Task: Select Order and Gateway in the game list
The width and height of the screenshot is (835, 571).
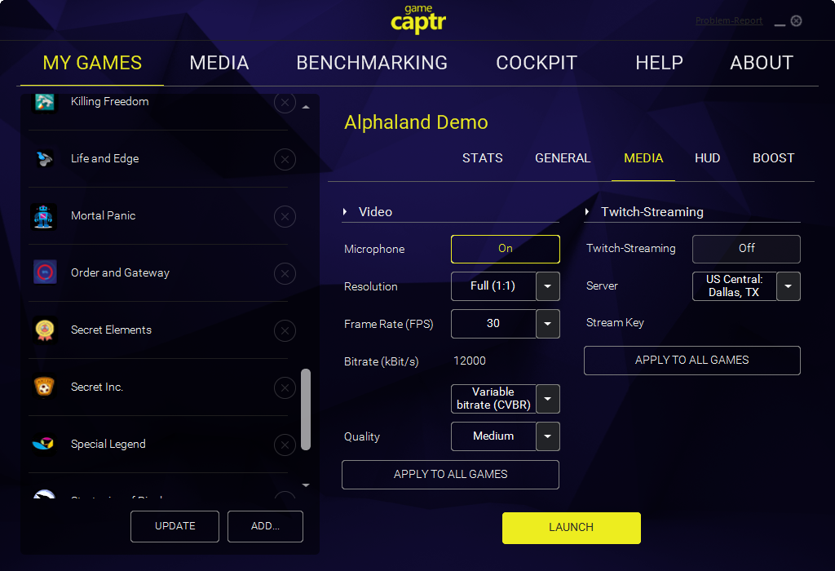Action: (158, 272)
